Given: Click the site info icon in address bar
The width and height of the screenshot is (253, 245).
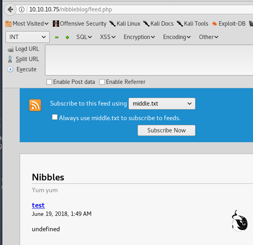Looking at the screenshot, I should point(22,9).
